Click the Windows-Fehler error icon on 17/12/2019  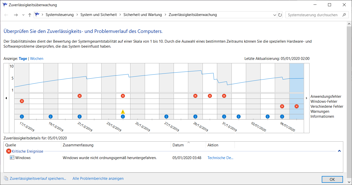pyautogui.click(x=22, y=101)
